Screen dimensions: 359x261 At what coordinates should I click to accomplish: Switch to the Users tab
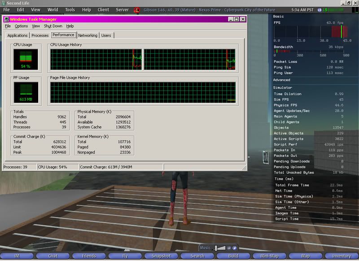(x=106, y=35)
